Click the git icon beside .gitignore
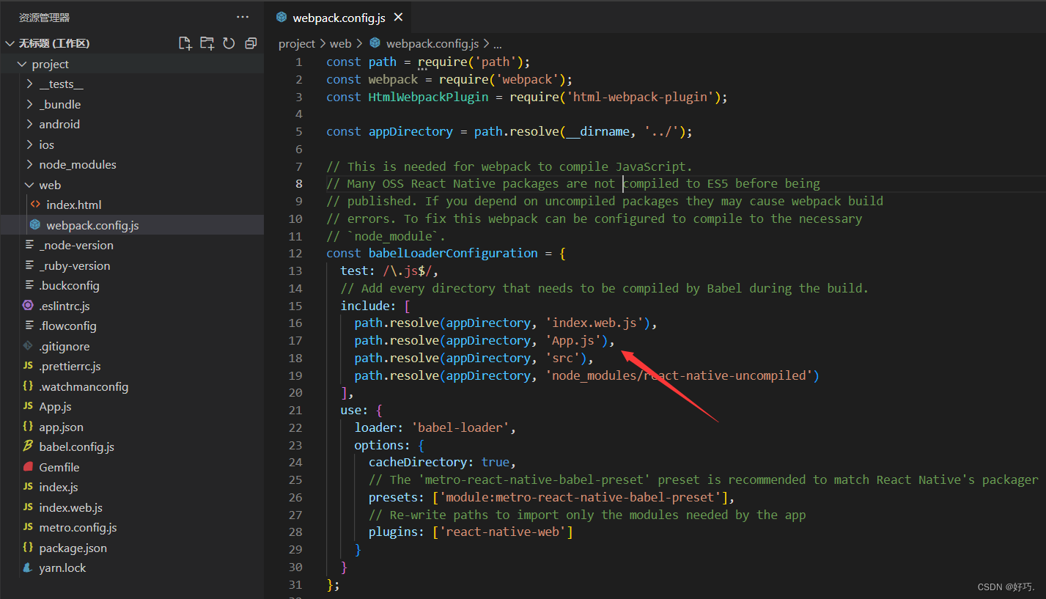This screenshot has width=1046, height=599. 28,346
